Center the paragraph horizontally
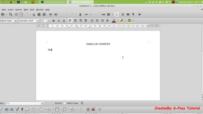The image size is (203, 114). click(75, 21)
